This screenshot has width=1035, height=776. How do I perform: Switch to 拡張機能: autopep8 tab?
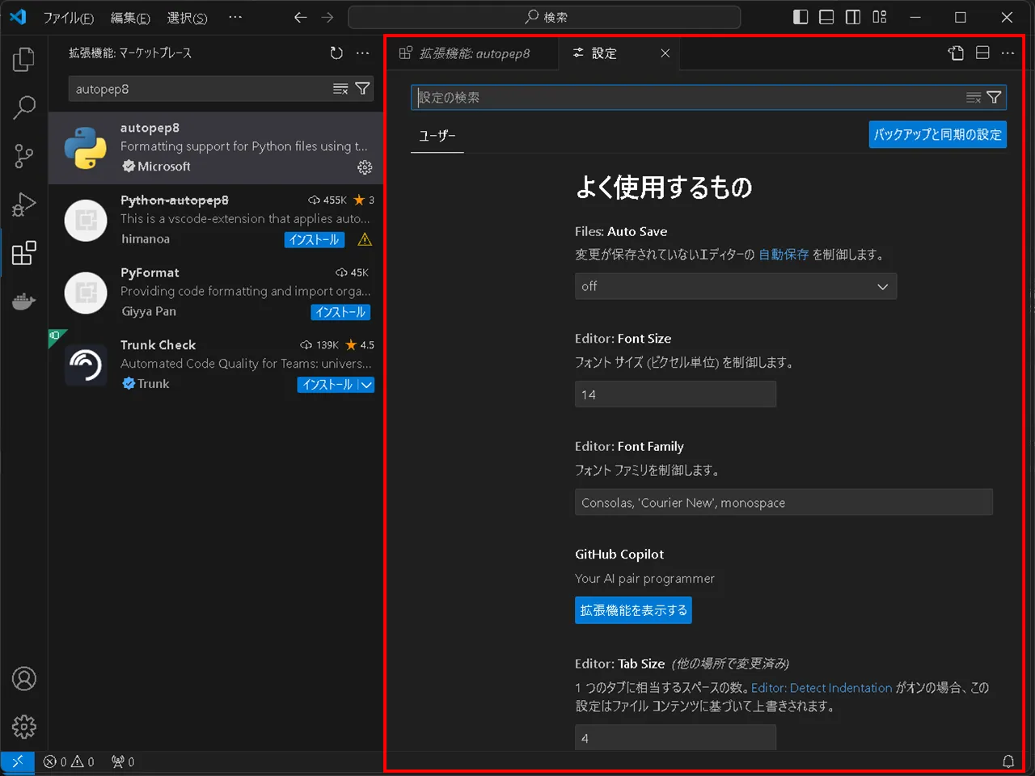473,53
